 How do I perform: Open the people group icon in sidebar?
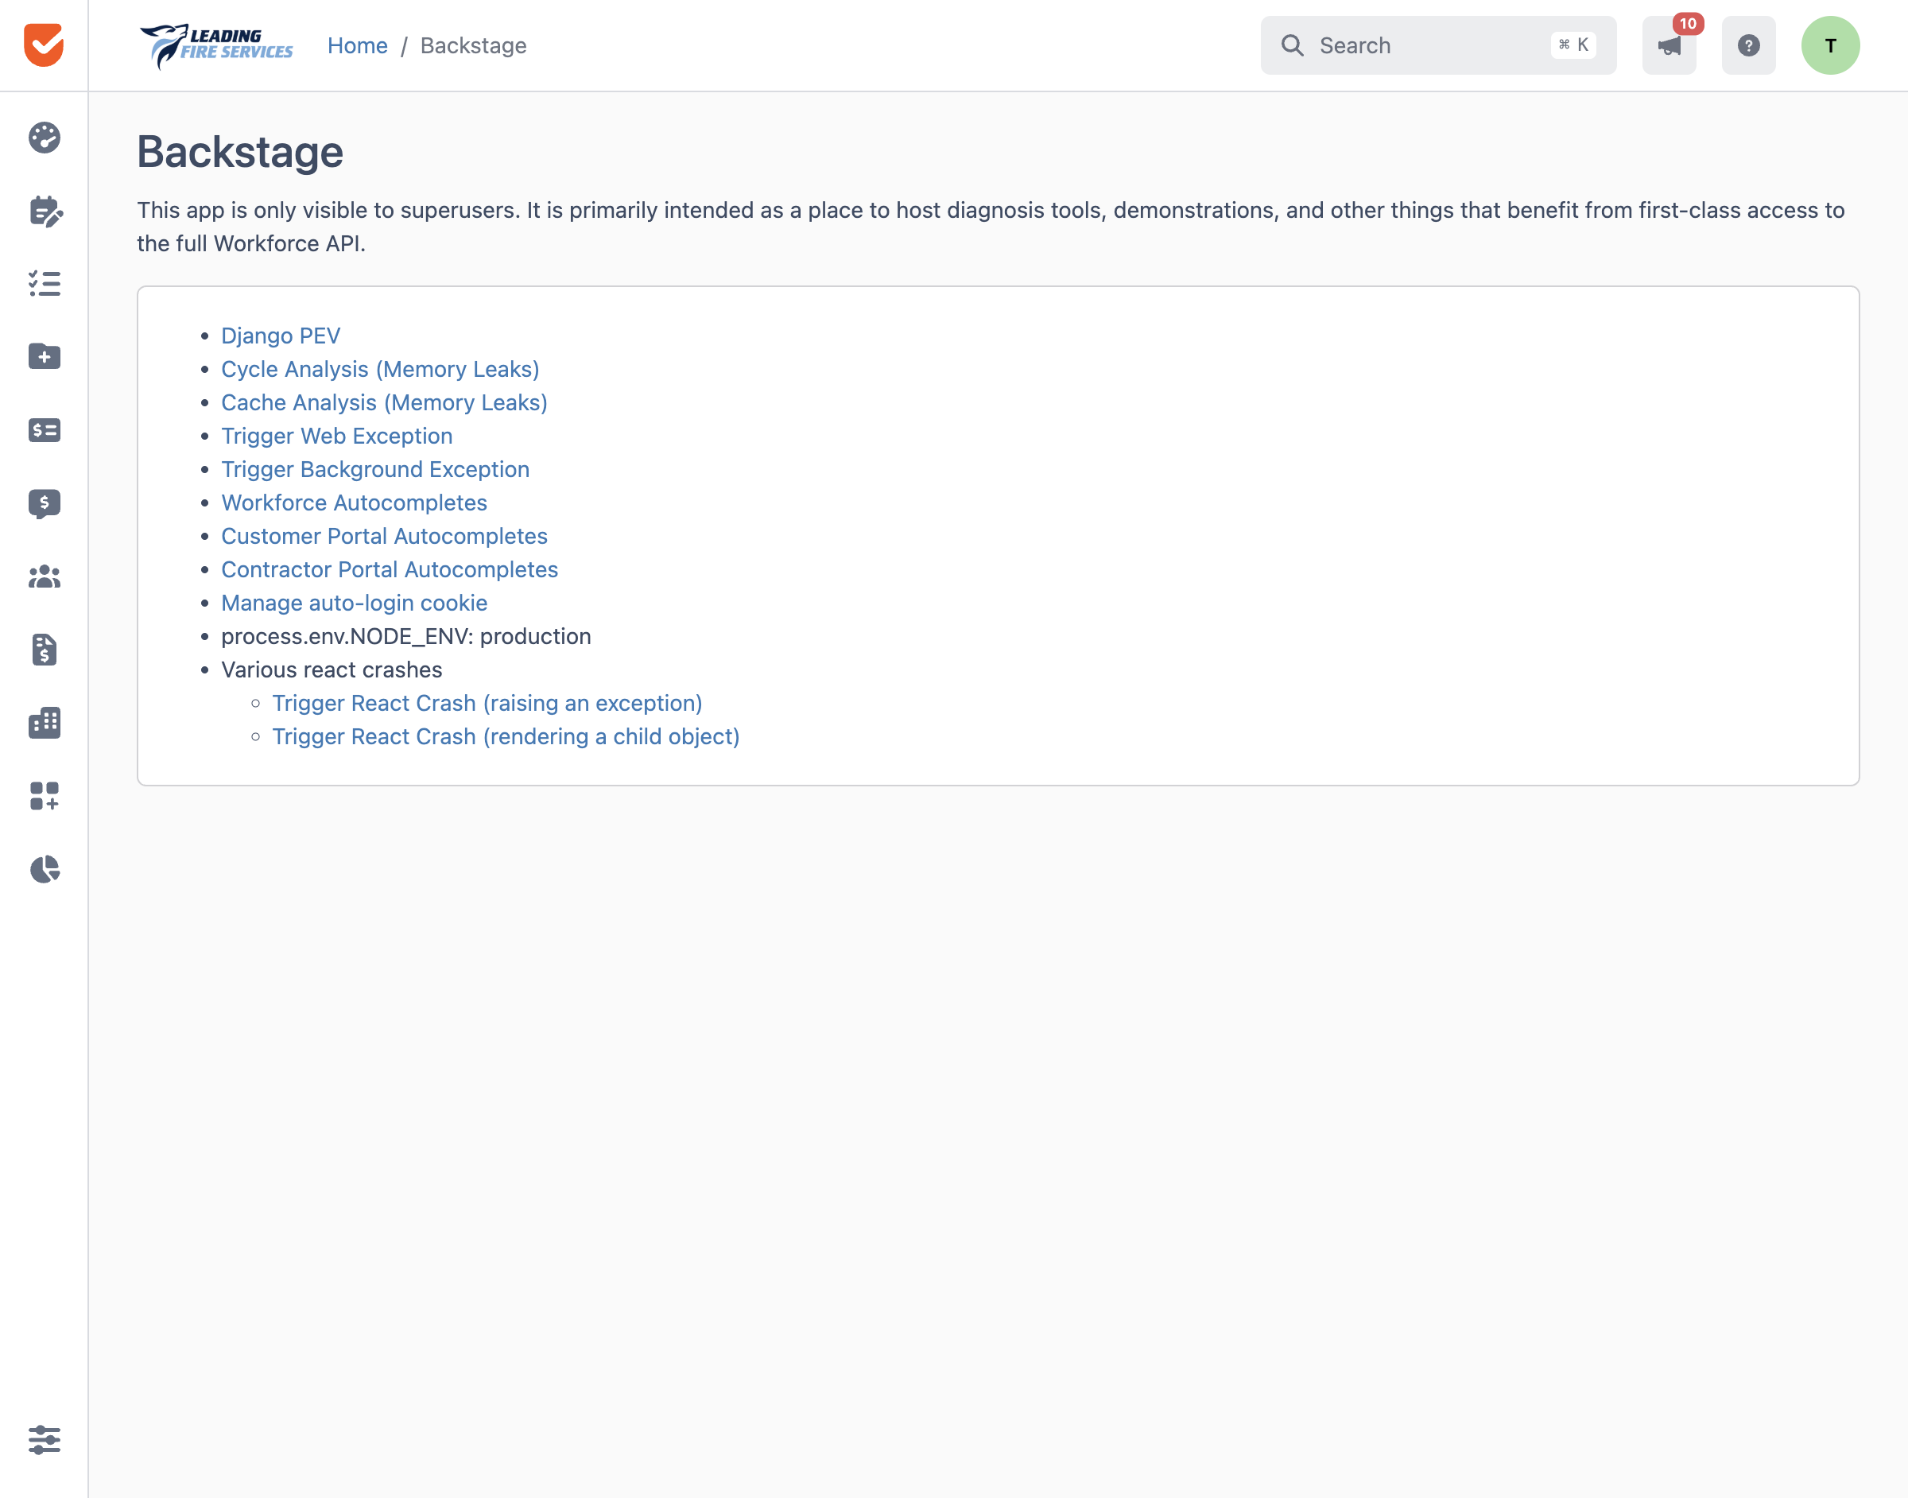click(x=44, y=576)
